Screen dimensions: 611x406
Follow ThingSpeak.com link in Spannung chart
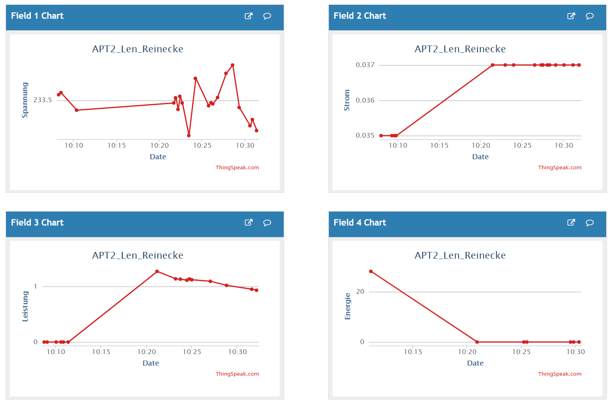[237, 168]
